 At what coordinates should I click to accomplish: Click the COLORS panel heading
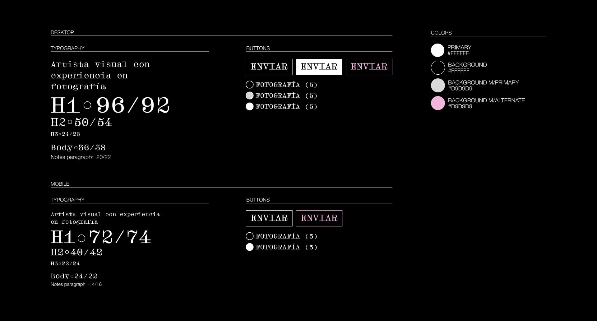(441, 33)
